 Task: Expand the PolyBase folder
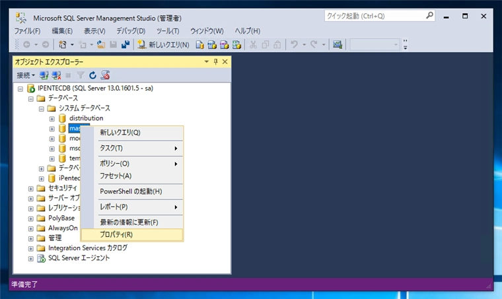(x=31, y=218)
